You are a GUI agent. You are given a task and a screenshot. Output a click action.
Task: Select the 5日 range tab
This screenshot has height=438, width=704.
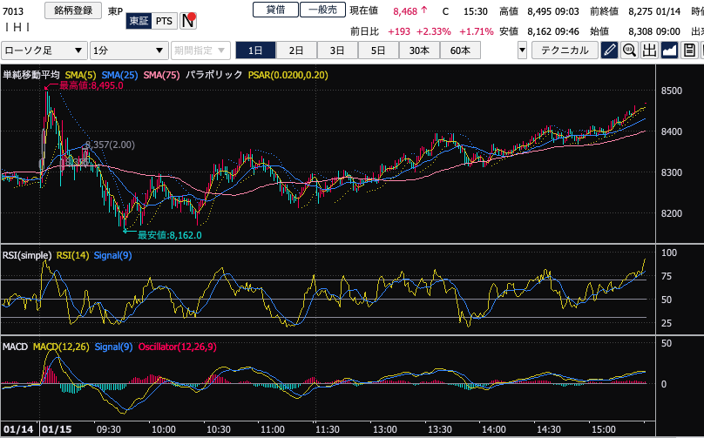tap(377, 50)
